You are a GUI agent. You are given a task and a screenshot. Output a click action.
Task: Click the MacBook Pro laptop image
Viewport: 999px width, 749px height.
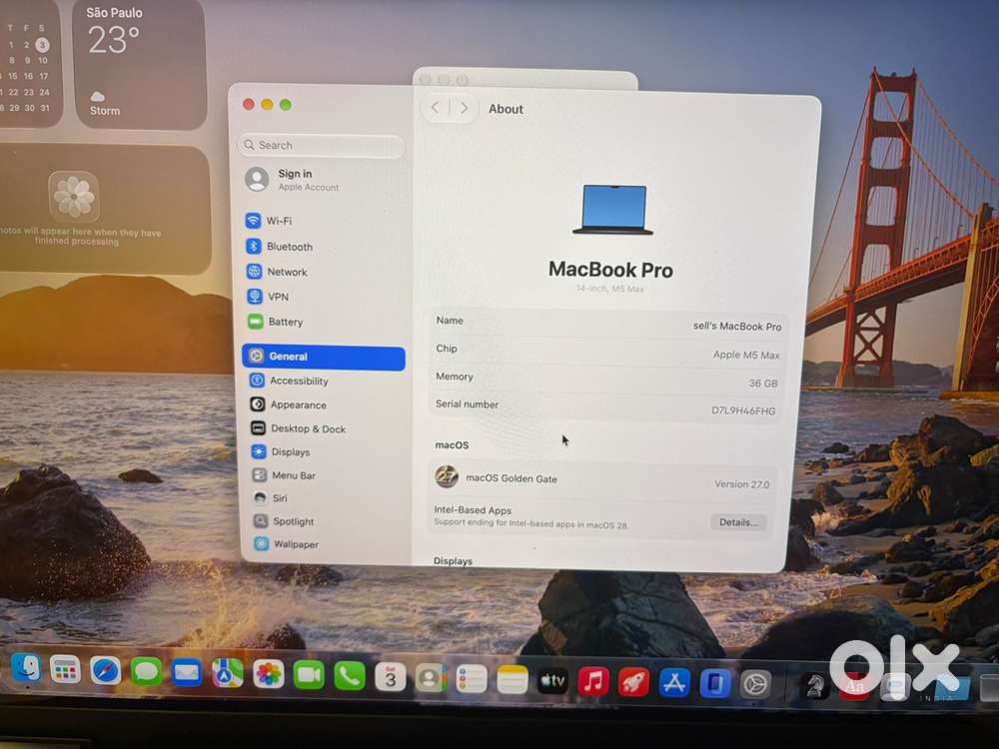pyautogui.click(x=613, y=210)
